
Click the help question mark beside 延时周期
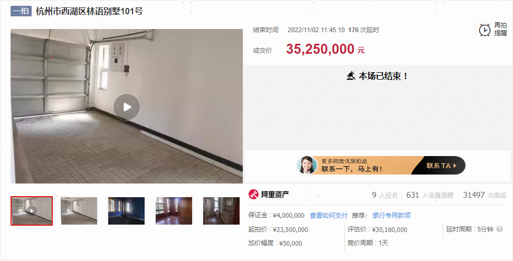[499, 229]
